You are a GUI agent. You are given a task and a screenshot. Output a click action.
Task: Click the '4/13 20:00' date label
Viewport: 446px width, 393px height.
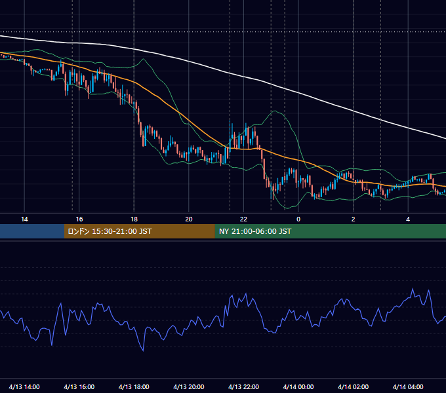(x=189, y=386)
